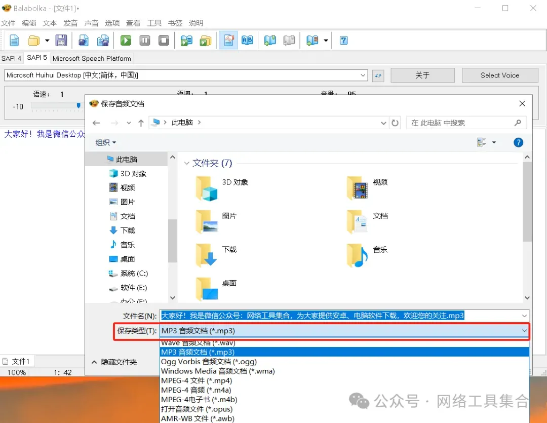This screenshot has width=547, height=423.
Task: Open the 工具 menu
Action: click(154, 23)
